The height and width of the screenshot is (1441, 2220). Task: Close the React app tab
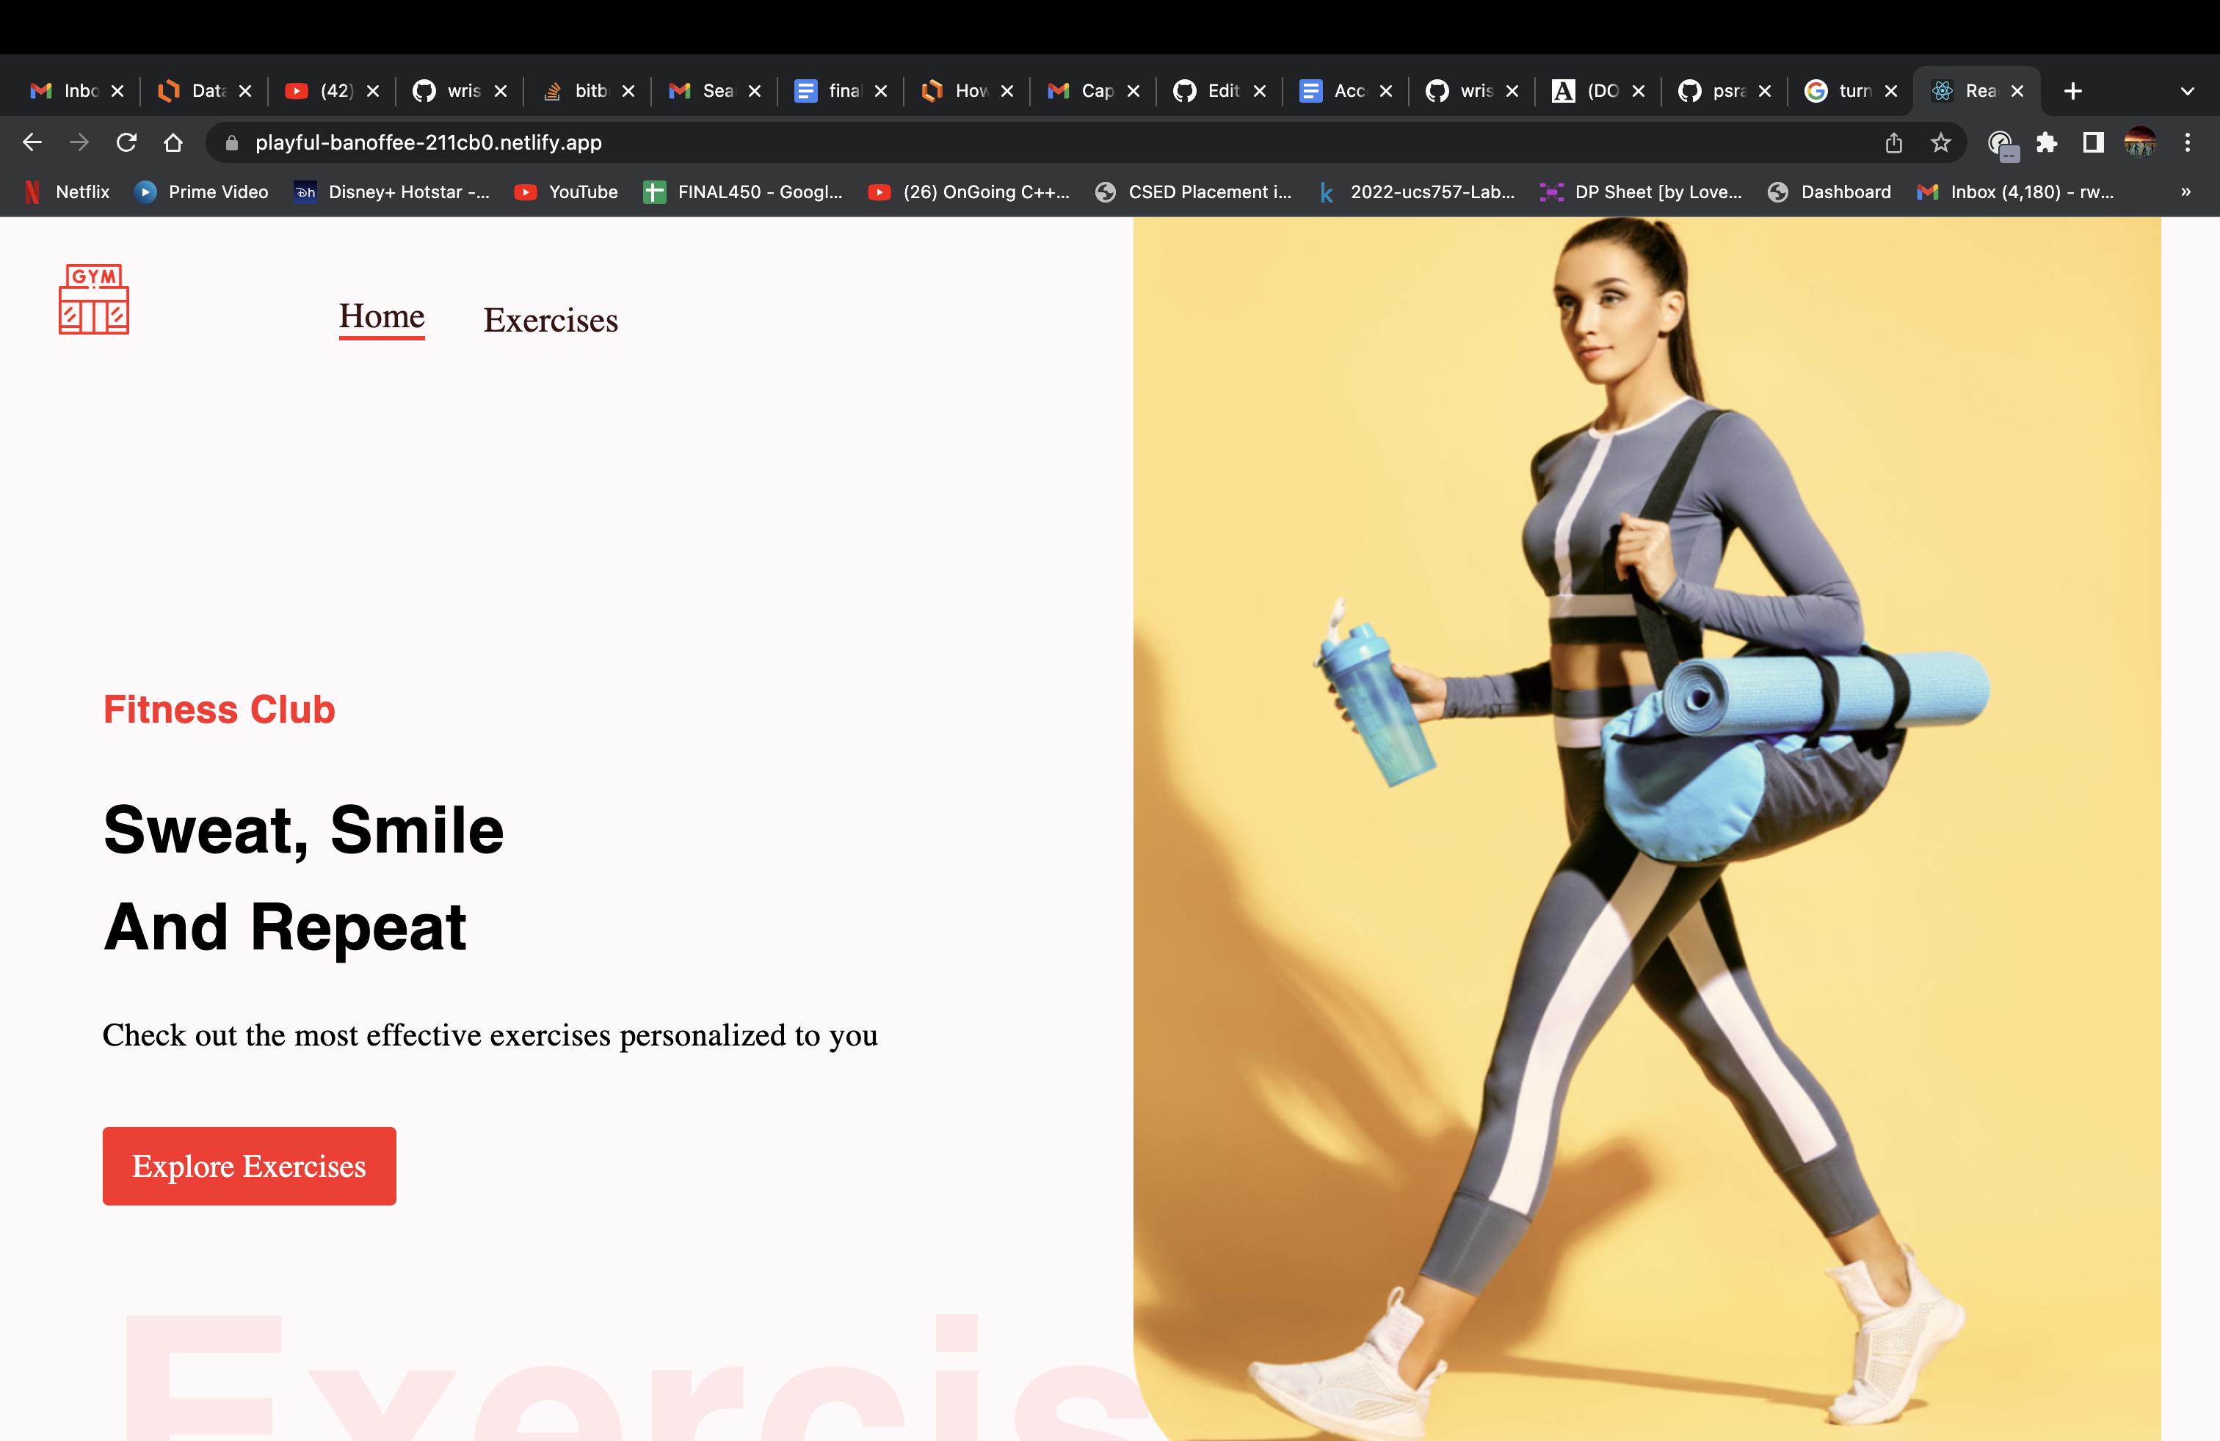(x=2017, y=91)
